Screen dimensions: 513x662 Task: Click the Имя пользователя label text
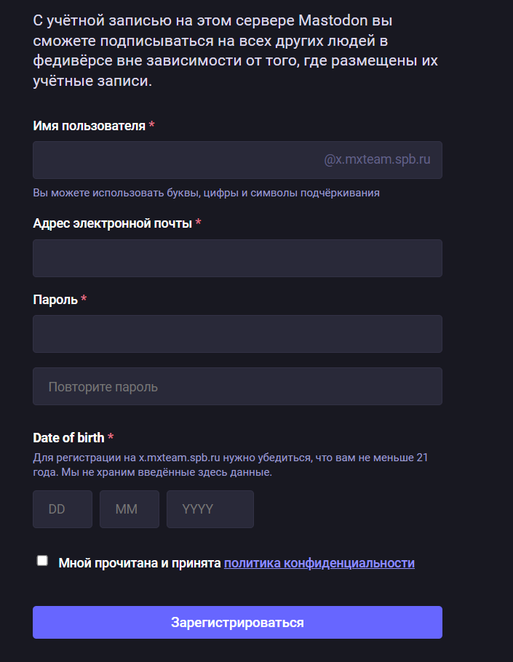pos(89,126)
